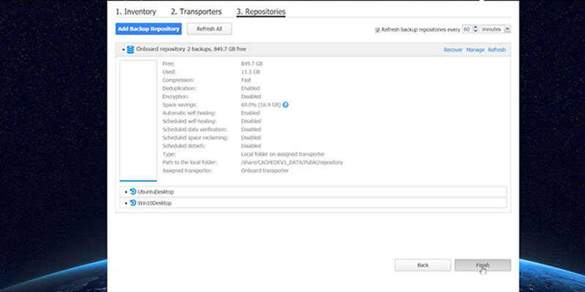Image resolution: width=585 pixels, height=292 pixels.
Task: Expand the UbuntuDesktop backup entry
Action: 126,192
